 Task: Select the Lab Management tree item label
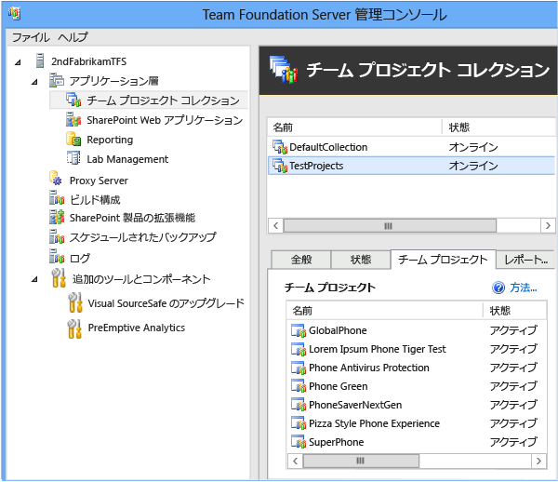coord(127,159)
